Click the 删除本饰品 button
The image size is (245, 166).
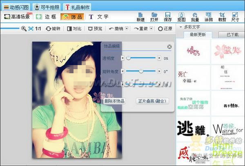114,101
